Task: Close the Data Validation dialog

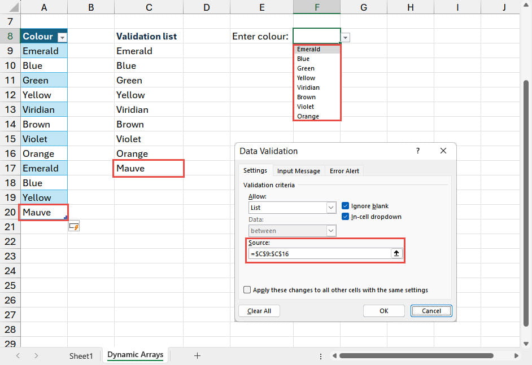Action: point(443,151)
